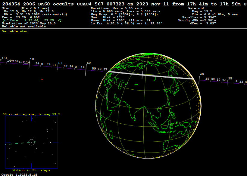The image size is (247, 176).
Task: Click the '35' minute marker
Action: point(230,78)
